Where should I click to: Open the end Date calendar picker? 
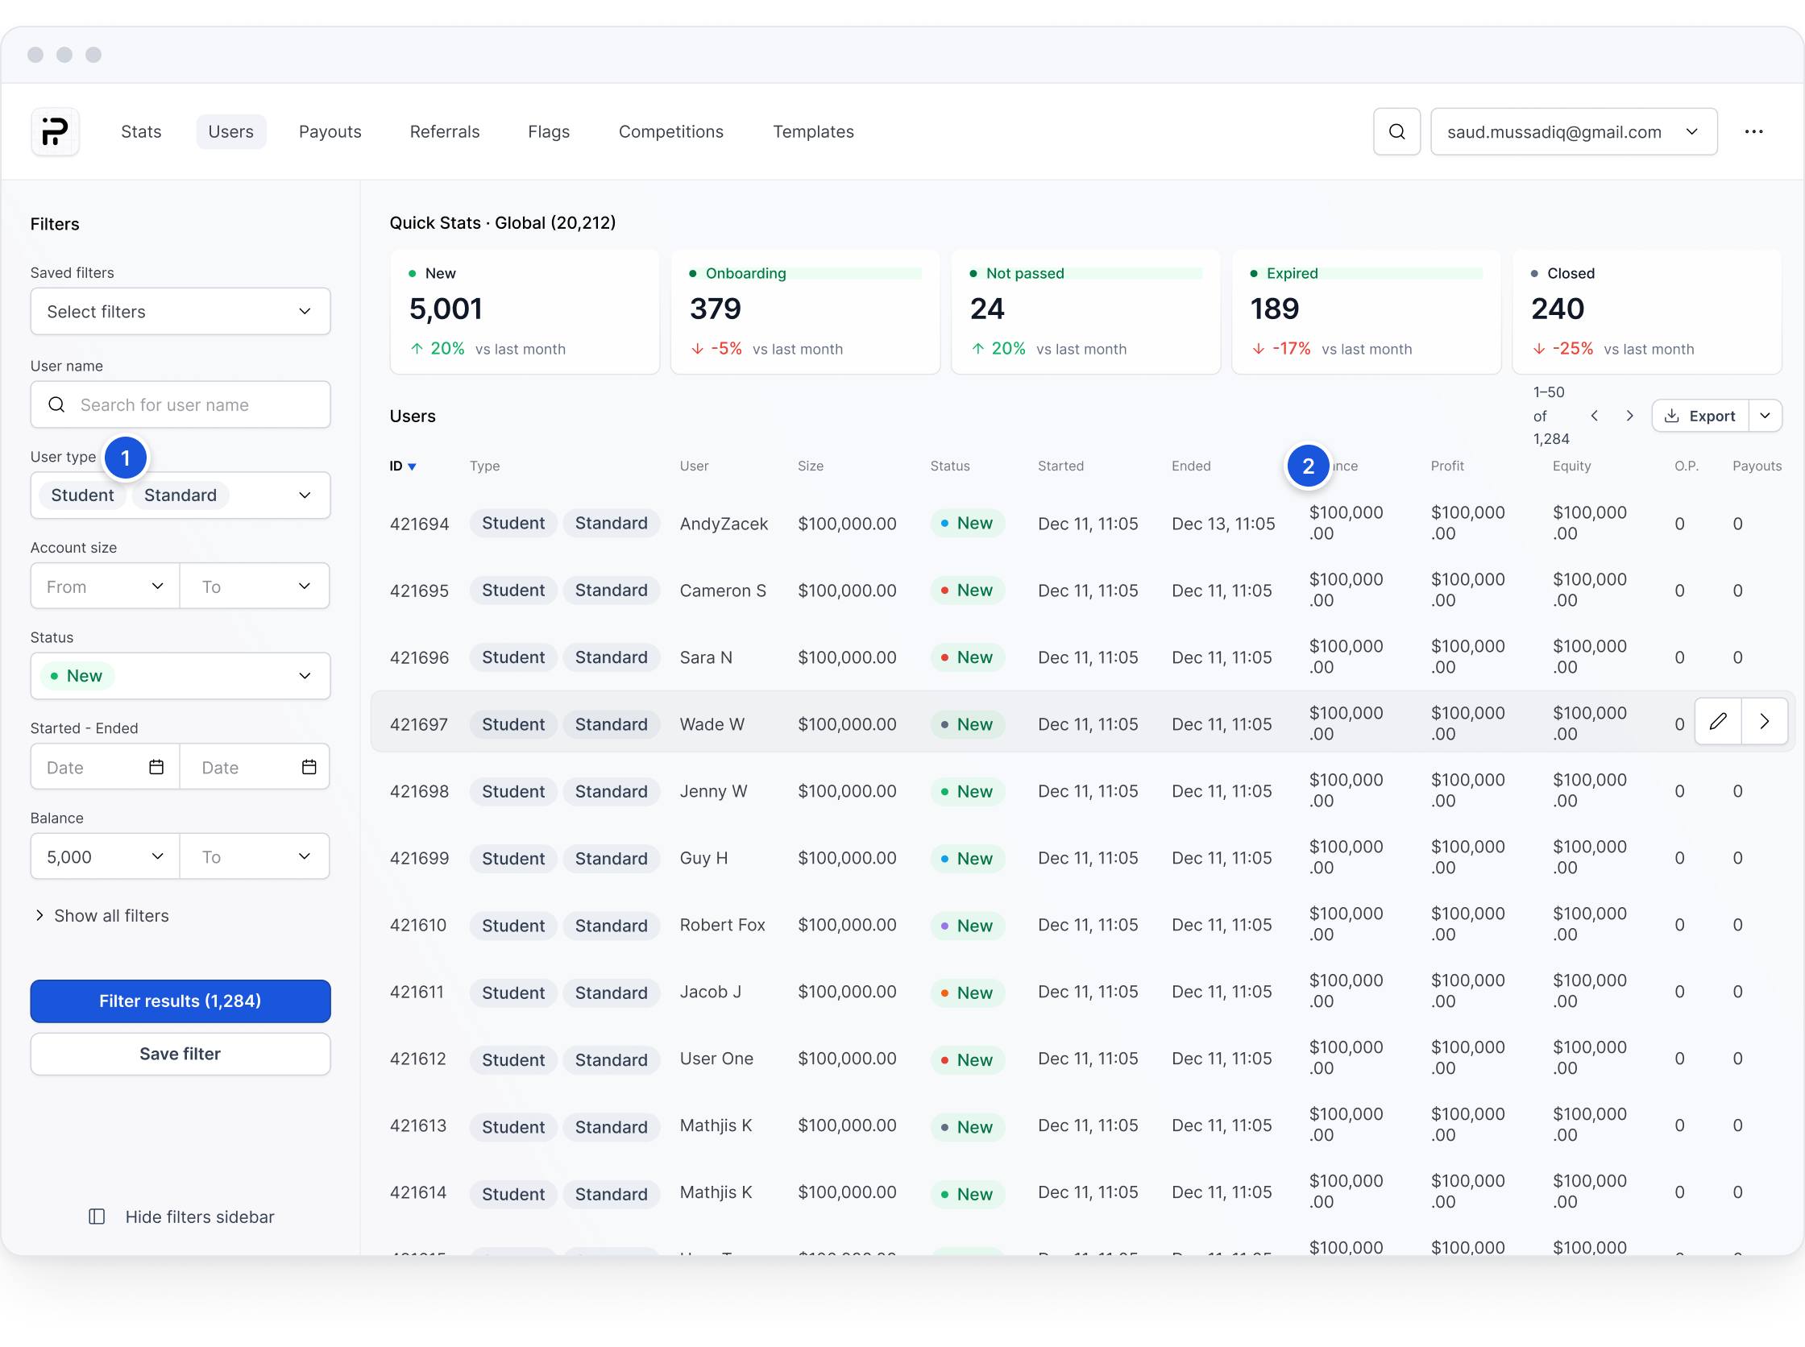[309, 766]
